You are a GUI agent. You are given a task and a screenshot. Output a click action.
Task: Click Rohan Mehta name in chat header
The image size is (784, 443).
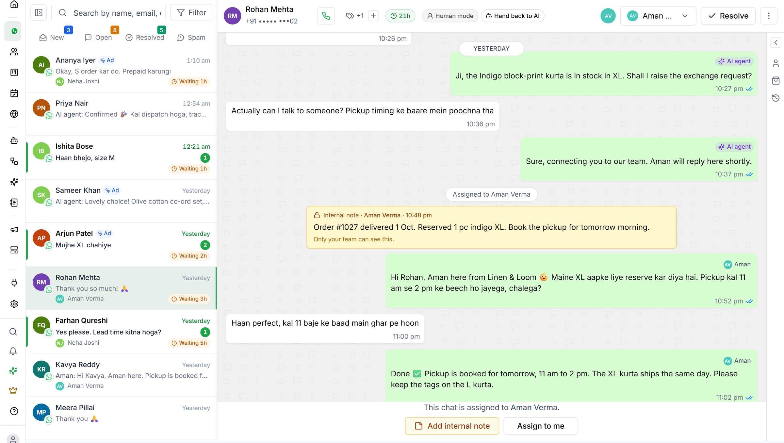click(x=269, y=9)
